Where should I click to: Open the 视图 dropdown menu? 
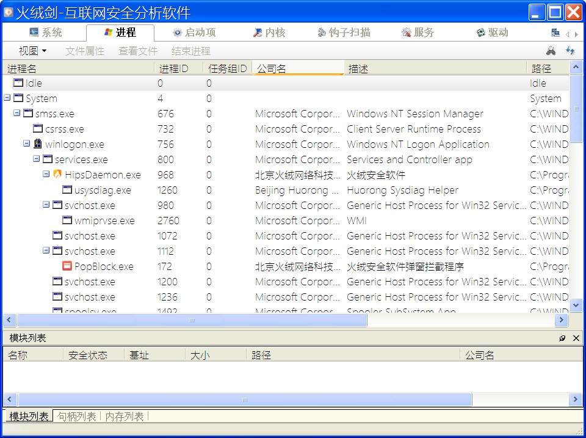point(32,51)
